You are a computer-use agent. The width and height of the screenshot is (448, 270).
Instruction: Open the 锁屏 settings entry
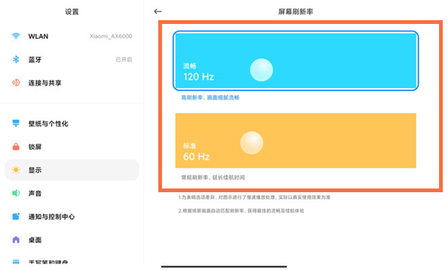(72, 147)
